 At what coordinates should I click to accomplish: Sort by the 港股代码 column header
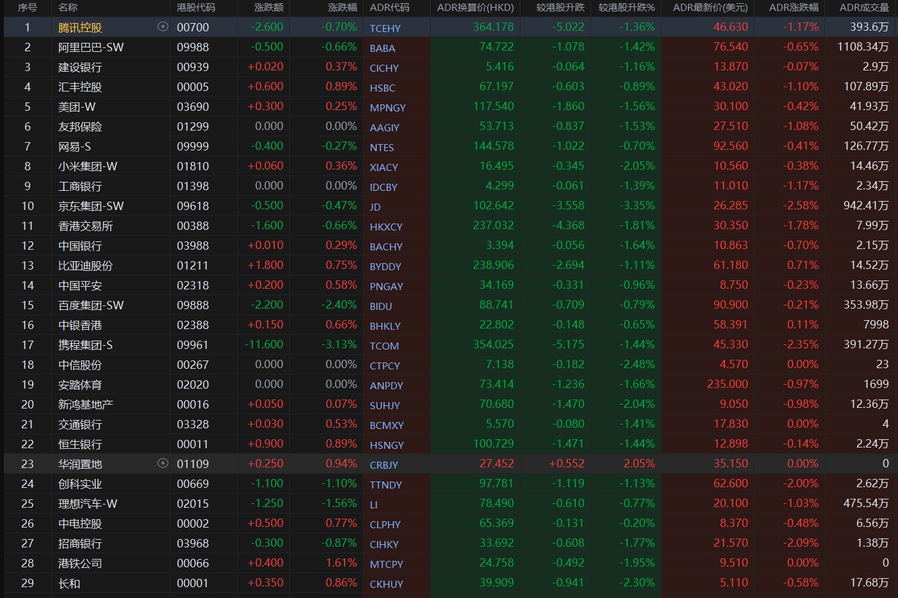(196, 8)
